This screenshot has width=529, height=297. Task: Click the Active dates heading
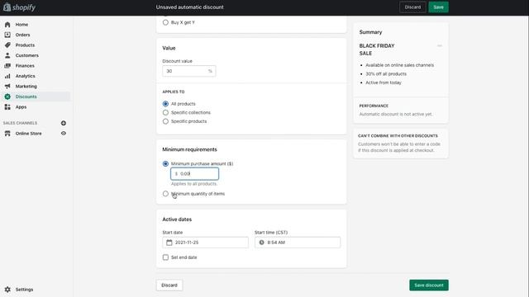tap(177, 219)
